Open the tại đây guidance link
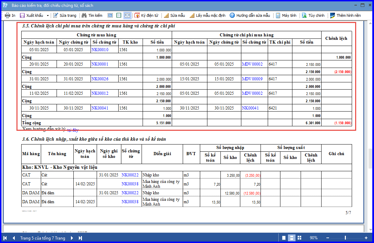374x243 pixels. pyautogui.click(x=73, y=130)
